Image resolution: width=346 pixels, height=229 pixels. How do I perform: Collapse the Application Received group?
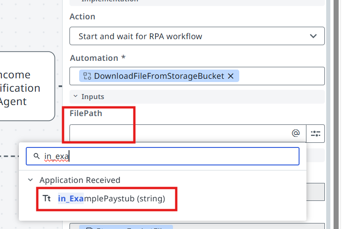[x=30, y=180]
